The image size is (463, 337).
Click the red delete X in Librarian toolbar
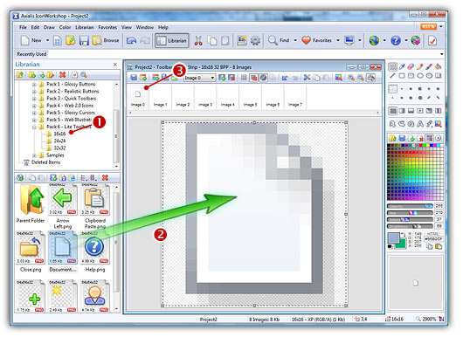pos(62,75)
